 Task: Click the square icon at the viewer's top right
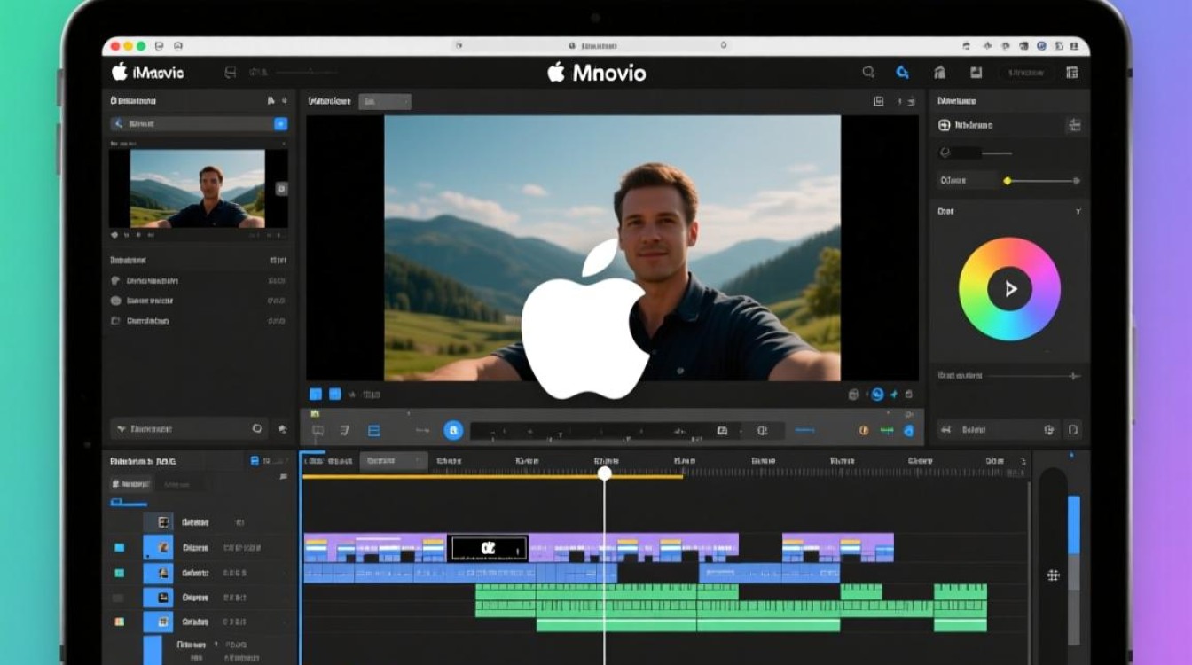click(879, 102)
